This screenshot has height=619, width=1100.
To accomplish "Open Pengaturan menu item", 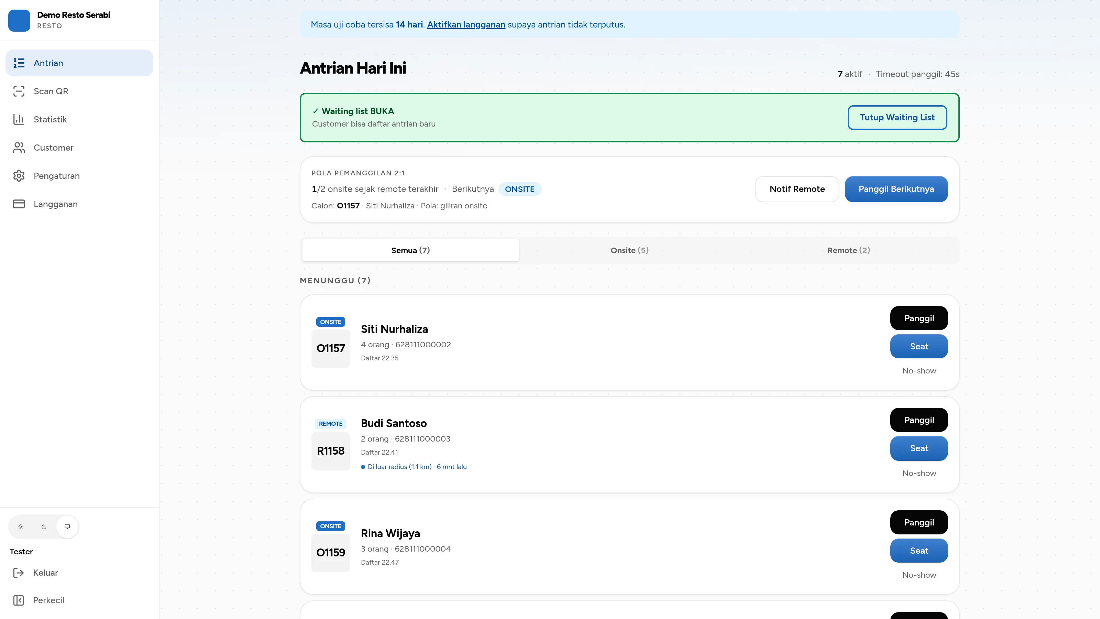I will (x=79, y=176).
